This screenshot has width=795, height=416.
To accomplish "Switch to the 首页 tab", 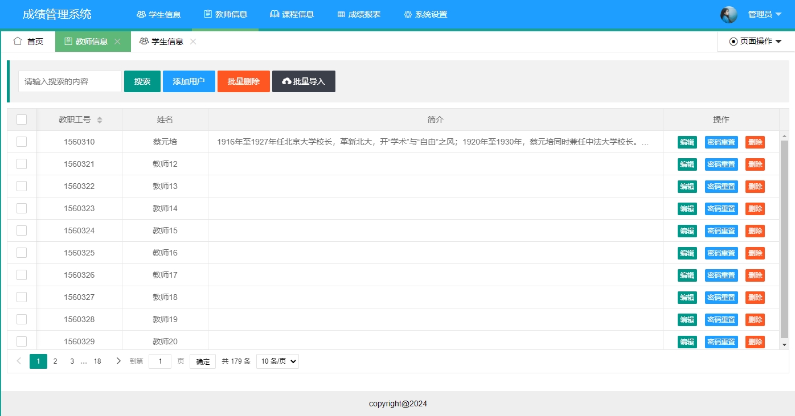I will 28,41.
